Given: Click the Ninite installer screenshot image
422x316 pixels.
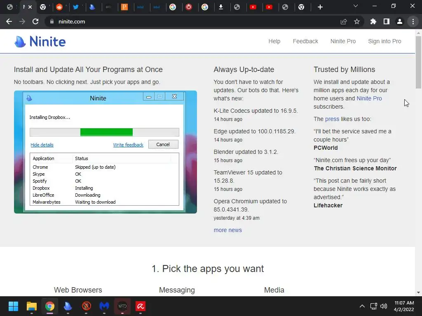Looking at the screenshot, I should pyautogui.click(x=105, y=152).
